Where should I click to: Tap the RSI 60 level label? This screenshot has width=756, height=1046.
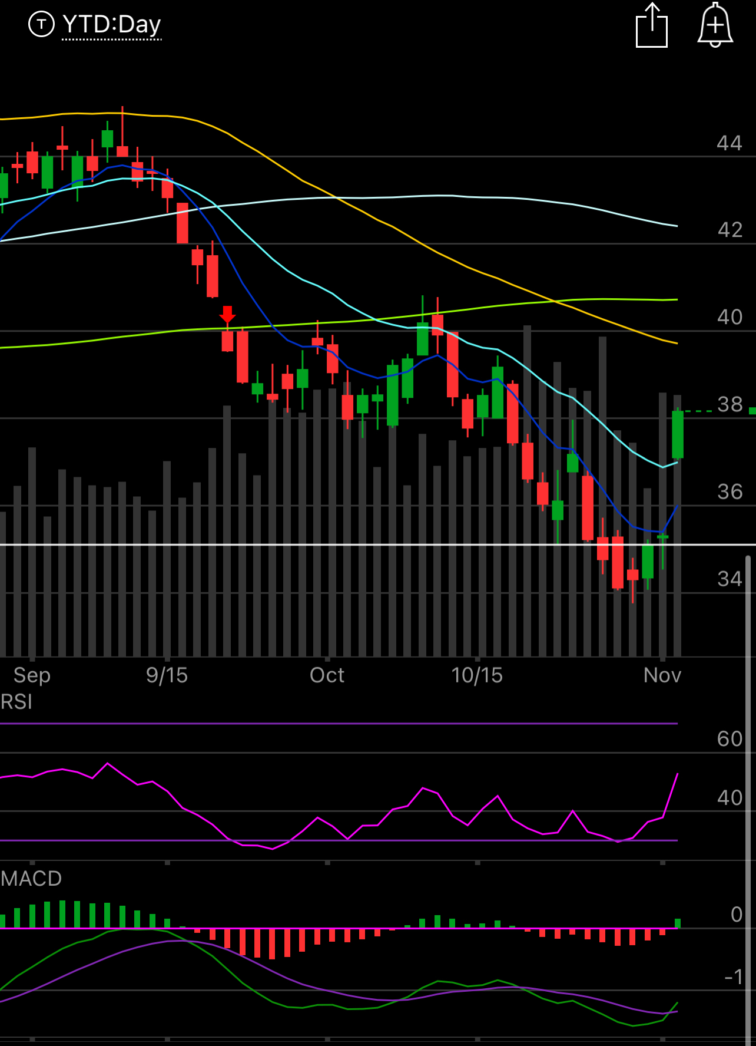point(730,739)
